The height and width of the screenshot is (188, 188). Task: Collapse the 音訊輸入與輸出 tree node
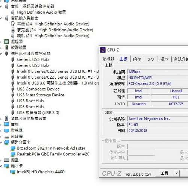1,18
